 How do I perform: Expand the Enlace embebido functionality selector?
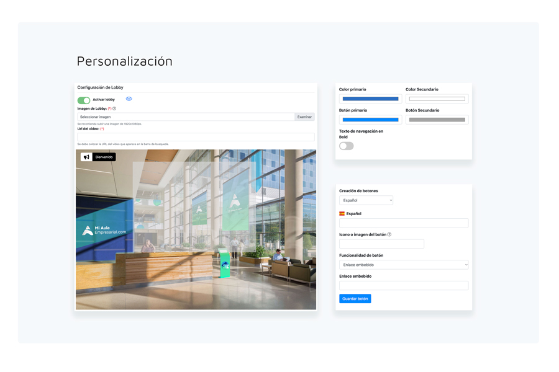click(x=404, y=264)
